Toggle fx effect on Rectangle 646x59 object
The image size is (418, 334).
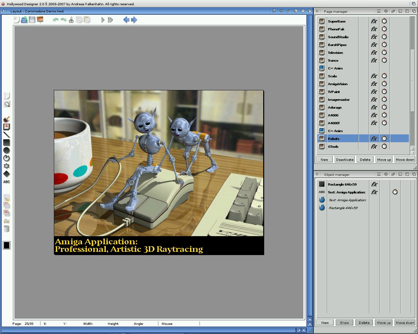coord(374,184)
